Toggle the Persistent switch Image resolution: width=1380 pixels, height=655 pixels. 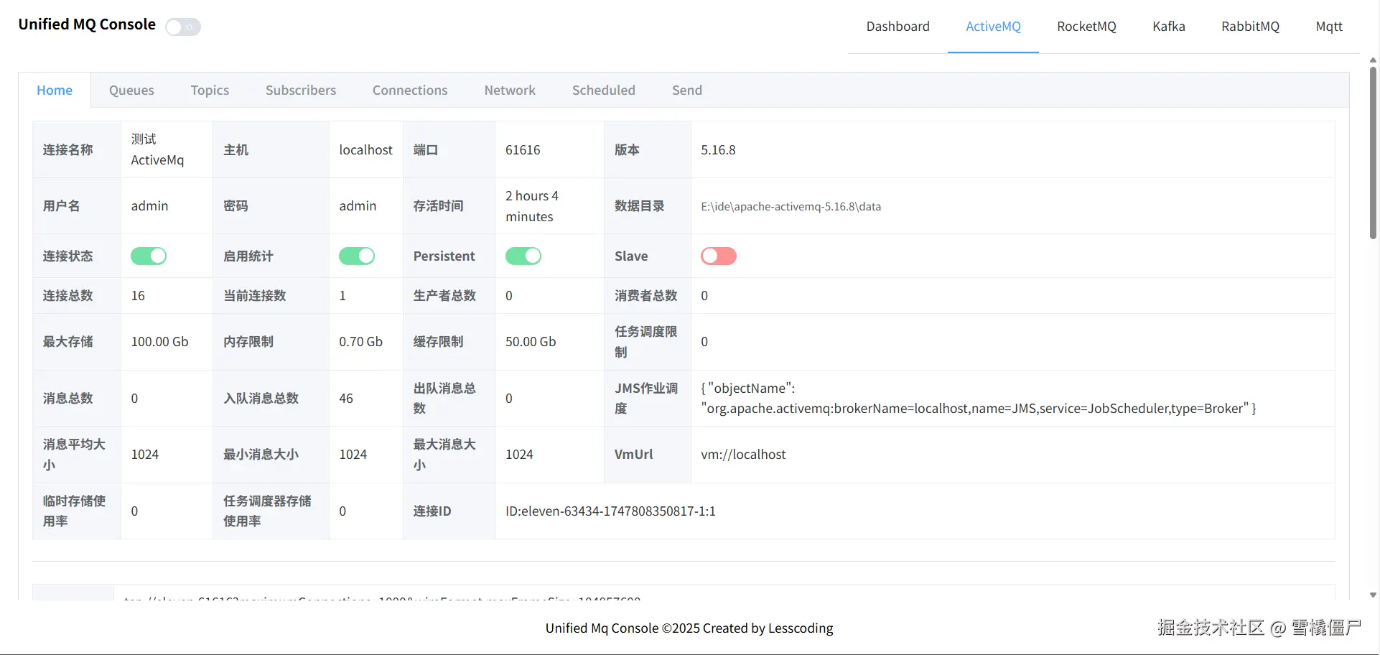click(523, 256)
